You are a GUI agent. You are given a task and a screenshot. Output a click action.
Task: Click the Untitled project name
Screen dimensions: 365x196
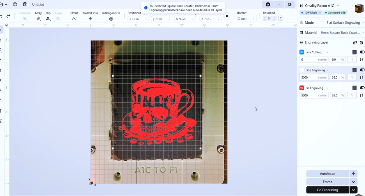pyautogui.click(x=38, y=4)
